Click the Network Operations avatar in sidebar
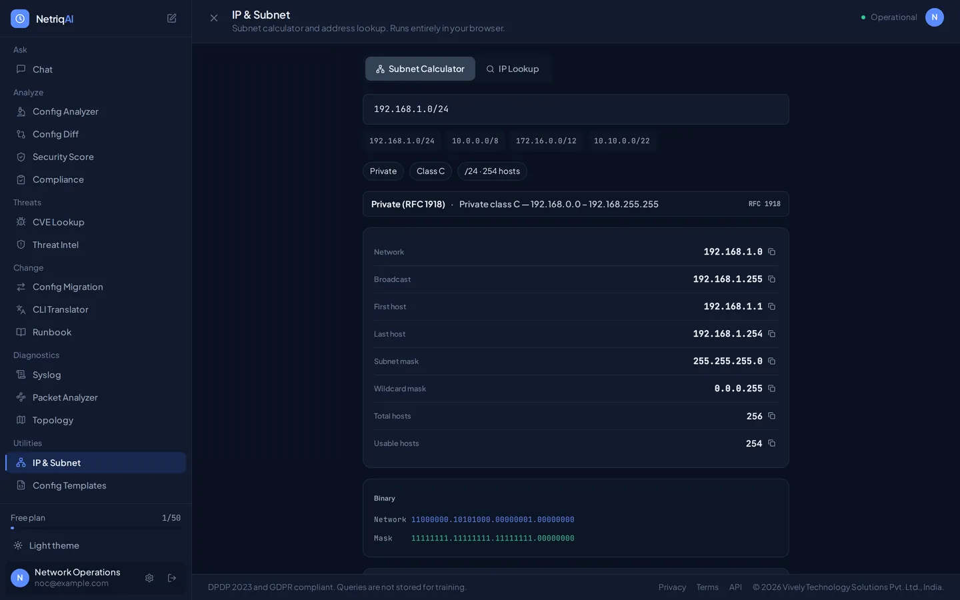The height and width of the screenshot is (600, 960). tap(20, 578)
